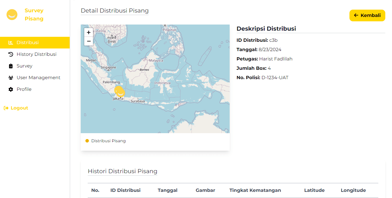Open the Distribusi menu item

(28, 43)
